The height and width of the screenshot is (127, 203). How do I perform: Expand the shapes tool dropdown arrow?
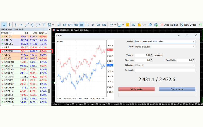pos(53,25)
